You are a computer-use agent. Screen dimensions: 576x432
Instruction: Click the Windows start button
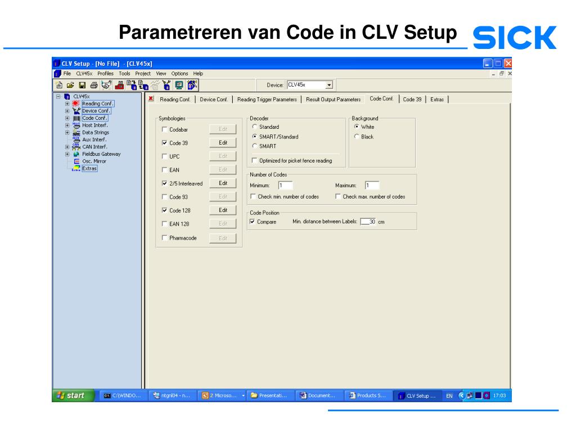click(x=73, y=395)
